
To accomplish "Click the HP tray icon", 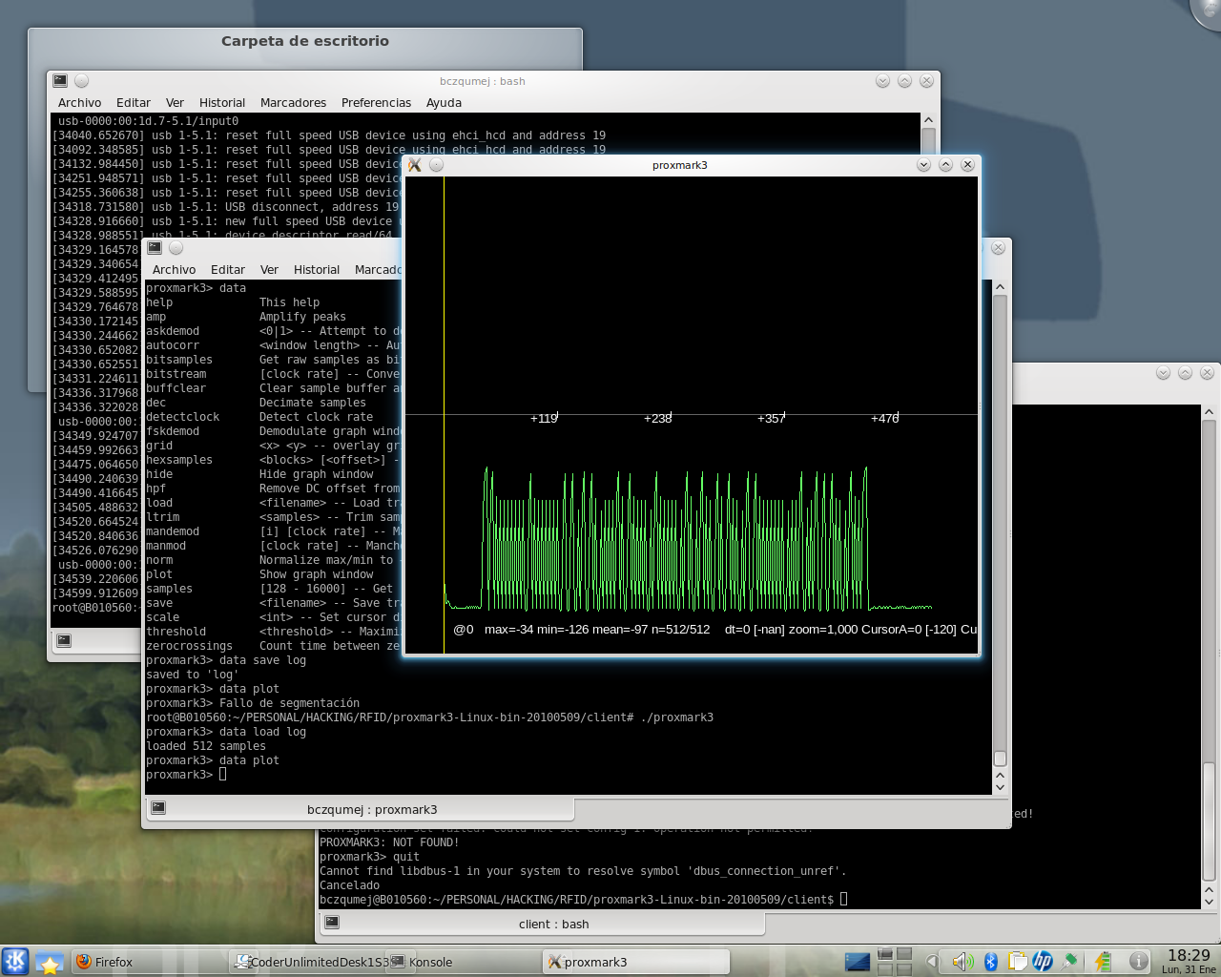I will [x=1043, y=961].
